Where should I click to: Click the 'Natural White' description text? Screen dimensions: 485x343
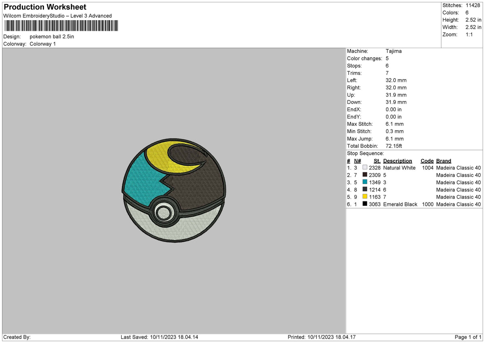[x=399, y=167]
